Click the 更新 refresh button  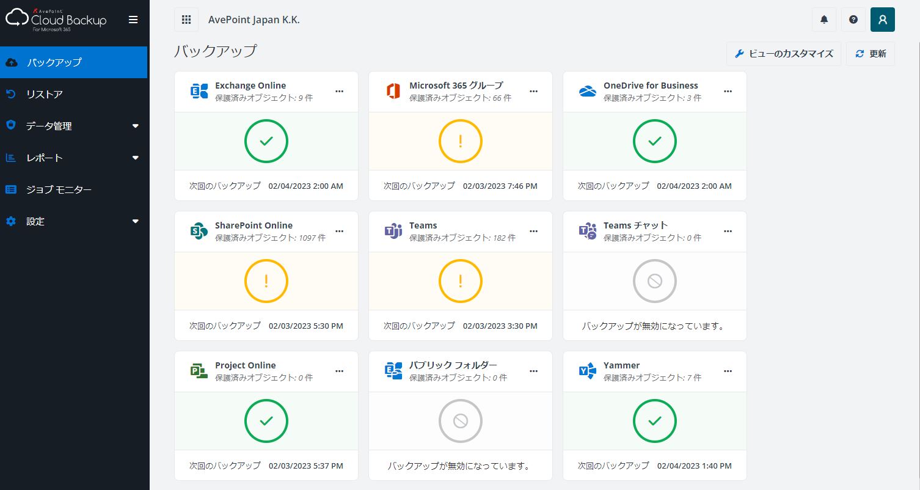(x=871, y=54)
